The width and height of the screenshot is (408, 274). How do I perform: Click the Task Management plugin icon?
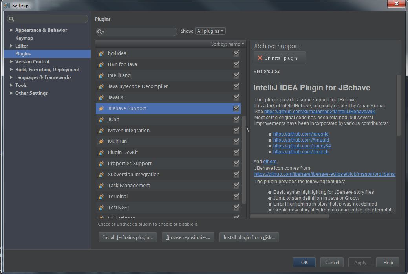[x=101, y=186]
